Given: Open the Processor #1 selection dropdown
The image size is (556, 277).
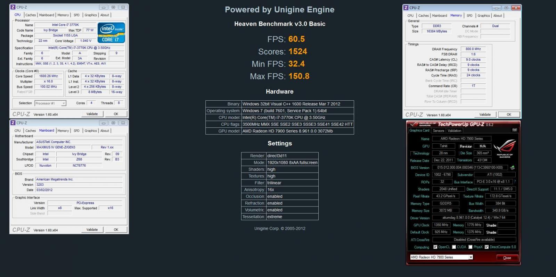Looking at the screenshot, I should pyautogui.click(x=64, y=103).
